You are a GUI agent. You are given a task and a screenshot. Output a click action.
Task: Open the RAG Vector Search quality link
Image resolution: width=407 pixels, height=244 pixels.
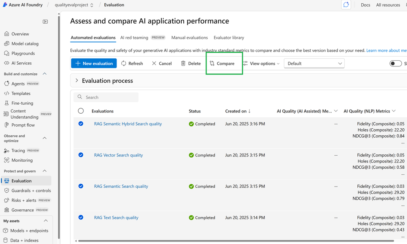118,155
